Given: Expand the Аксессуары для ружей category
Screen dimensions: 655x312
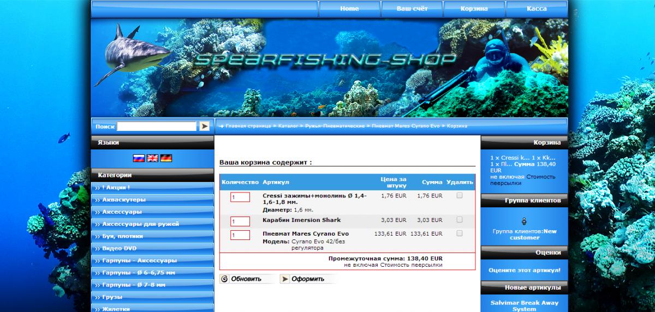Looking at the screenshot, I should pyautogui.click(x=140, y=224).
